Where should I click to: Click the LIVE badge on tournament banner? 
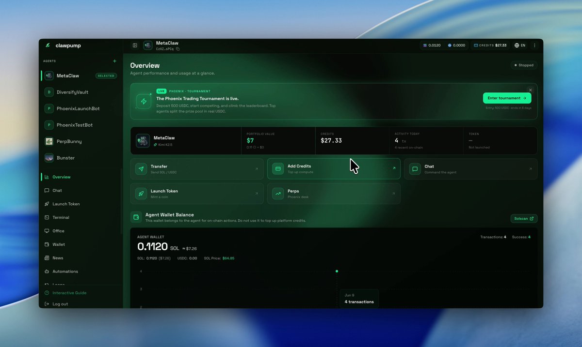point(161,91)
